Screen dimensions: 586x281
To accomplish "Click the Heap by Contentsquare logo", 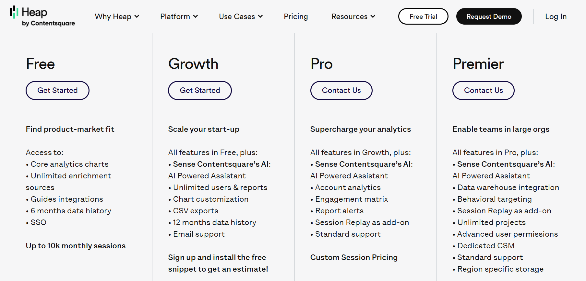I will [42, 16].
